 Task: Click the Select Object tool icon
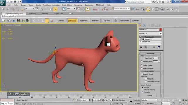(36, 9)
